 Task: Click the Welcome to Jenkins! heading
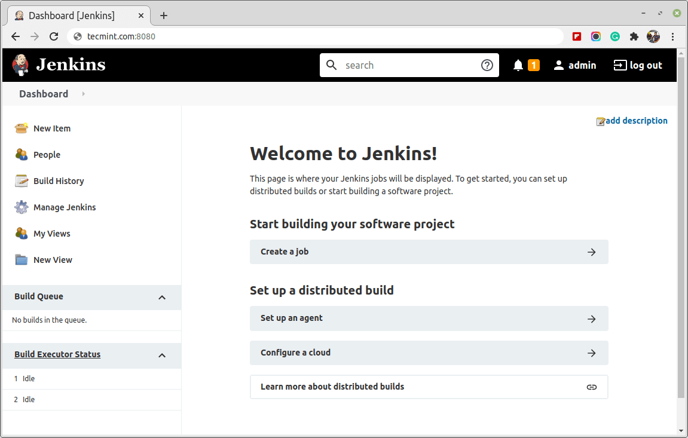(344, 154)
